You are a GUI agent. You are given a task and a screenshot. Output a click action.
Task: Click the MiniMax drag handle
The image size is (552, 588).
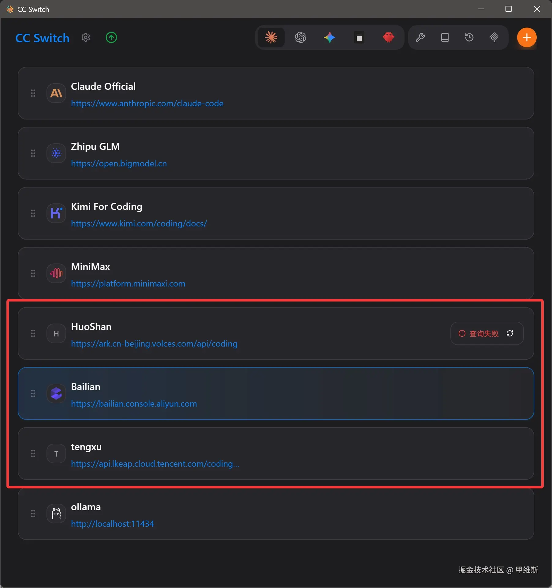(x=33, y=273)
